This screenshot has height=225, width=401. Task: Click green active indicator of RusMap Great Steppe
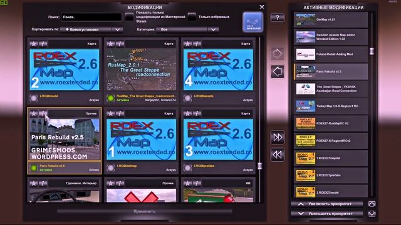pos(110,98)
